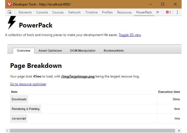The image size is (187, 133).
Task: Click the Rendering & Painting row label
Action: tap(26, 109)
